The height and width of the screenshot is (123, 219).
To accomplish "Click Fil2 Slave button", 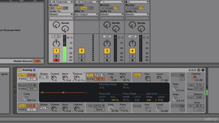I will pos(99,110).
